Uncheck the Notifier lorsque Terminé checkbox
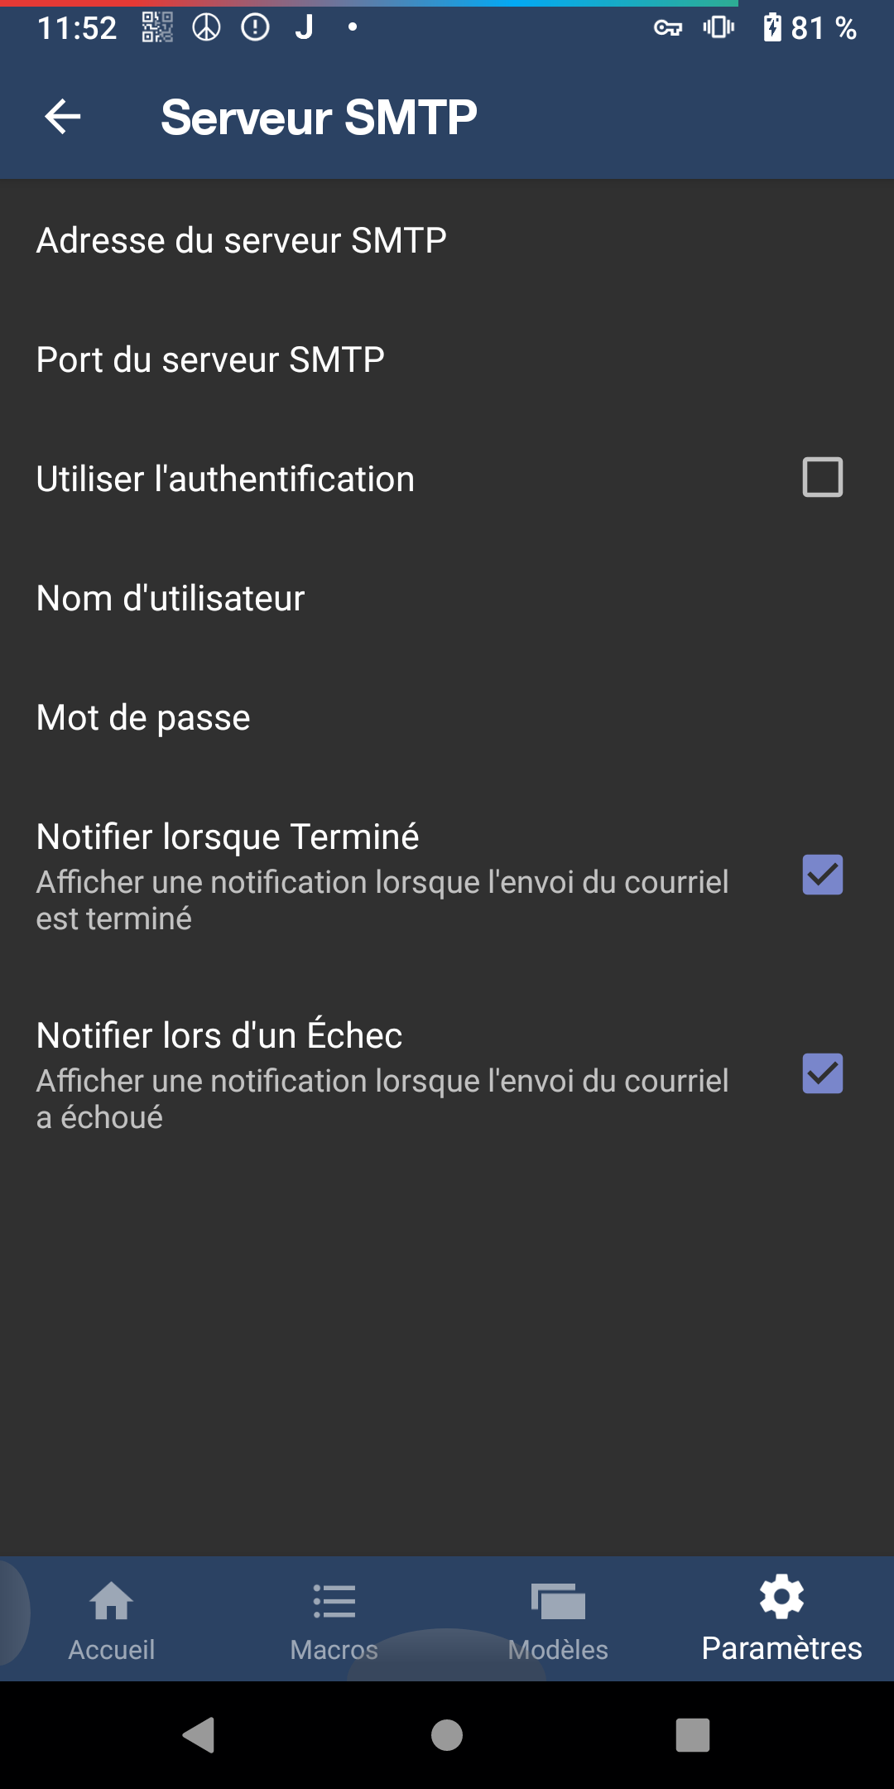Viewport: 894px width, 1789px height. [822, 875]
